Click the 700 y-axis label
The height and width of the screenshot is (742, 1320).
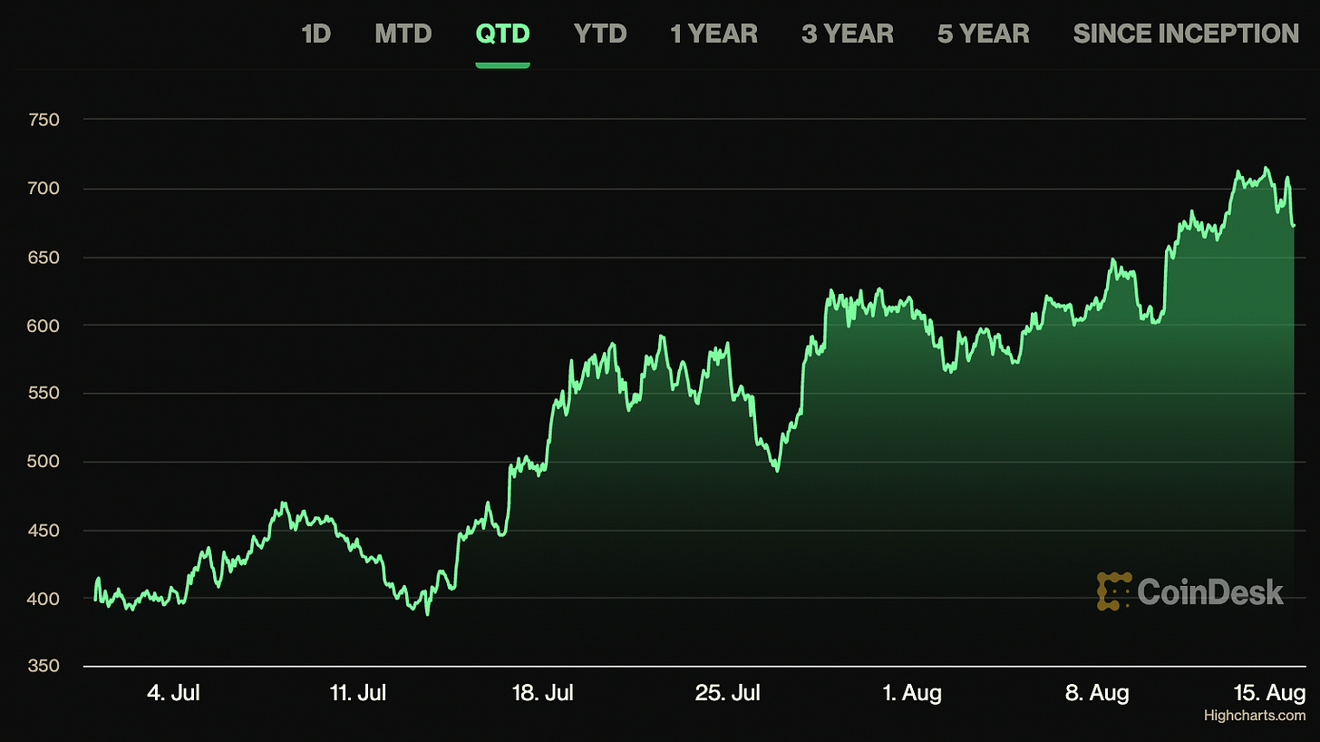[x=44, y=190]
